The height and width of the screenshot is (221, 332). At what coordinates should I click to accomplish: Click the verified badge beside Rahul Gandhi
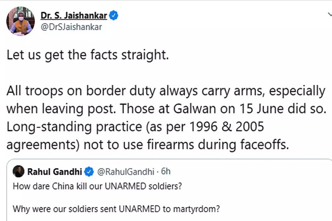click(x=89, y=171)
